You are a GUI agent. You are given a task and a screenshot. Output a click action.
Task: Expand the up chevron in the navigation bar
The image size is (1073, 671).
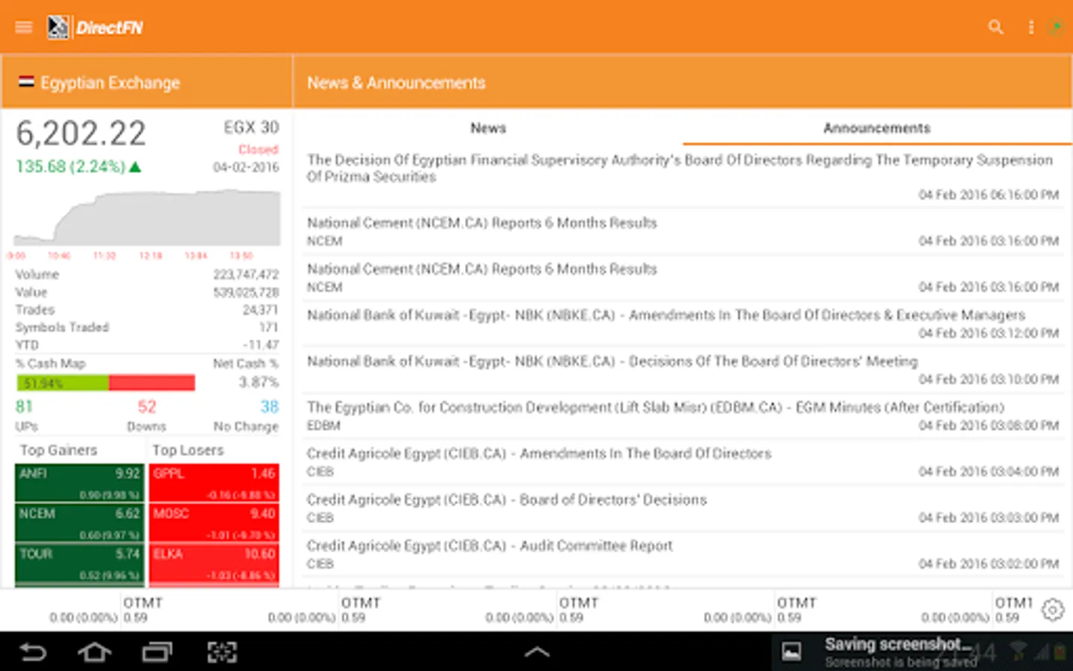click(536, 652)
